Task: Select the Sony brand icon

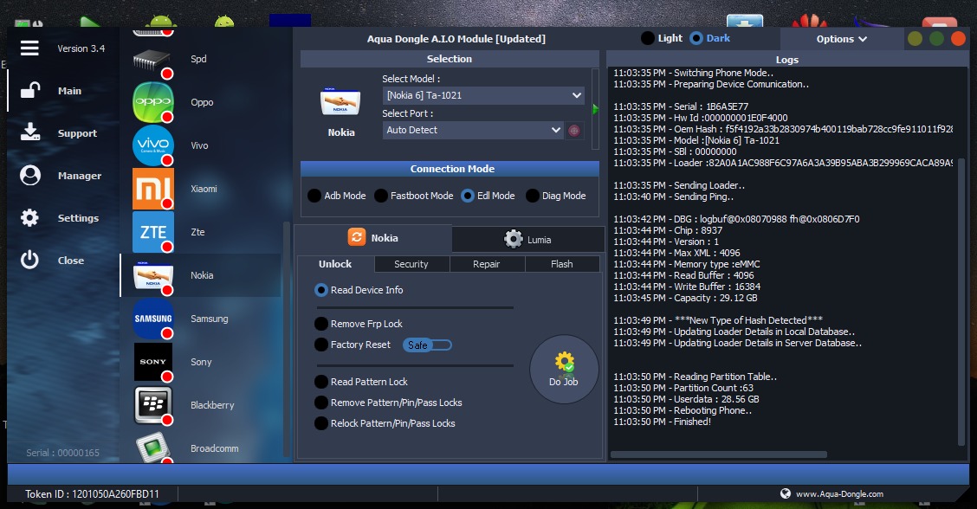Action: pyautogui.click(x=152, y=361)
